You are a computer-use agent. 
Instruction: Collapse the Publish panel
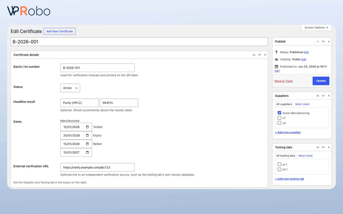(329, 41)
